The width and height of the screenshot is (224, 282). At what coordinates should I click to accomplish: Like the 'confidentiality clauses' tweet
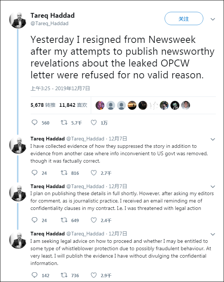tap(94, 220)
